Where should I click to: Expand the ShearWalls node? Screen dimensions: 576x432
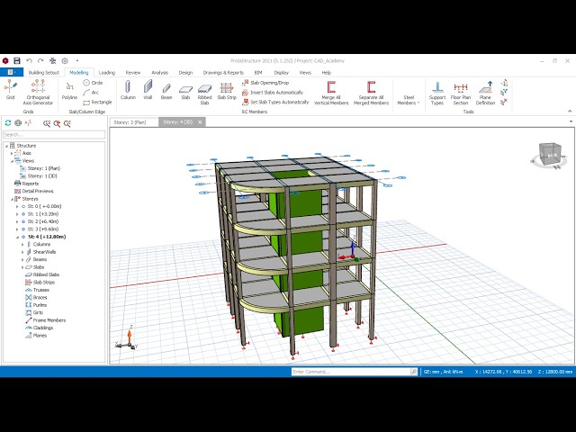click(x=22, y=252)
